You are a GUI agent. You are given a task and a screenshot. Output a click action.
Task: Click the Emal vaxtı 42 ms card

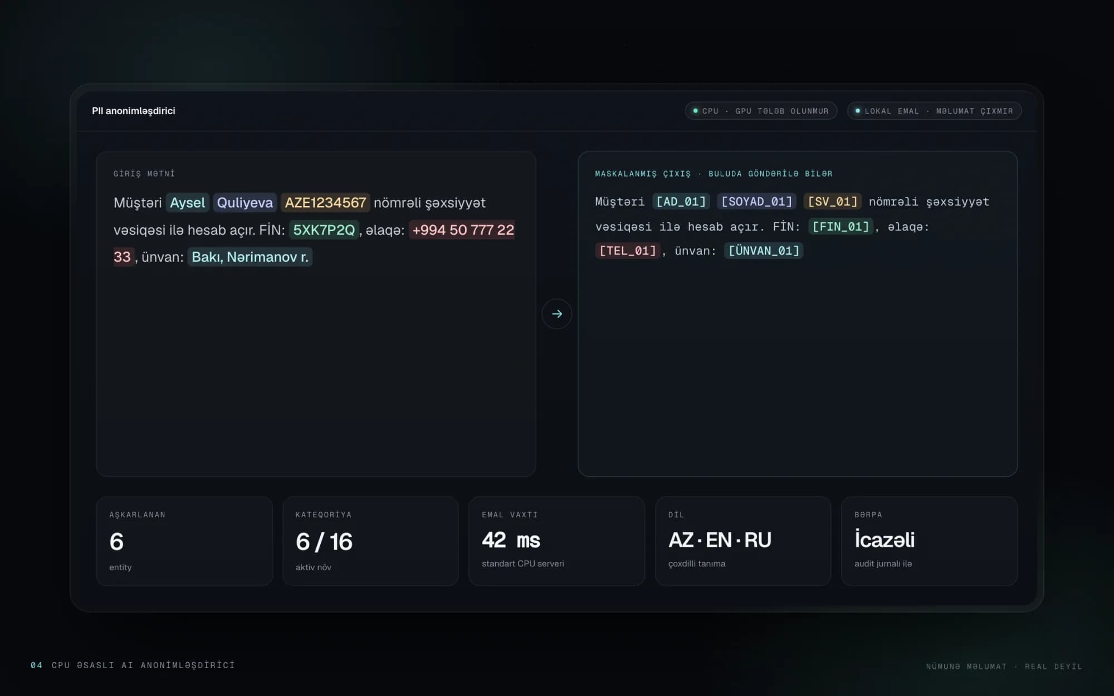tap(557, 541)
